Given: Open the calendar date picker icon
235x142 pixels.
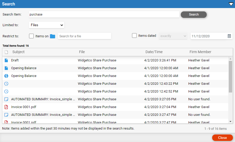Looking at the screenshot, I should coord(229,36).
